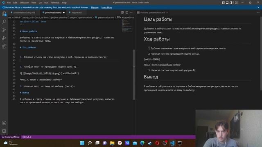262x147 pixels.
Task: Open File Explorer on taskbar
Action: [x=112, y=143]
